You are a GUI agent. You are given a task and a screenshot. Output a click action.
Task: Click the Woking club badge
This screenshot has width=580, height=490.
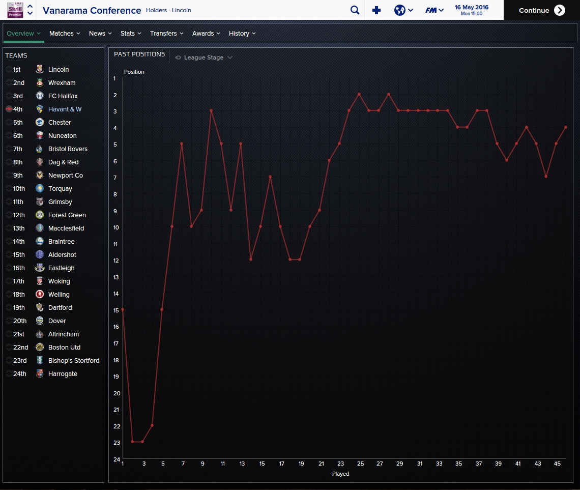click(40, 281)
